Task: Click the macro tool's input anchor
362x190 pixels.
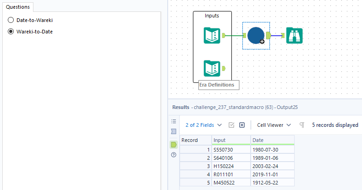Action: point(245,35)
